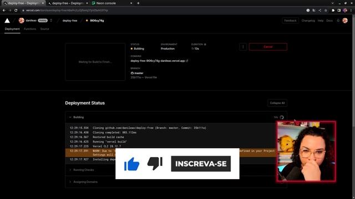Bookmark this page with the star icon
This screenshot has width=355, height=199.
326,11
